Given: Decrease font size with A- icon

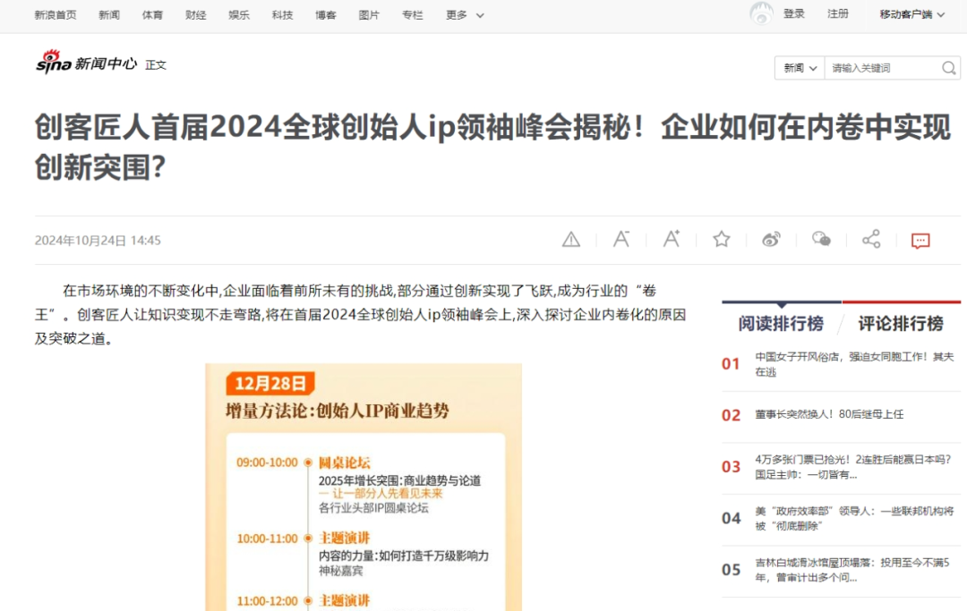Looking at the screenshot, I should (621, 239).
